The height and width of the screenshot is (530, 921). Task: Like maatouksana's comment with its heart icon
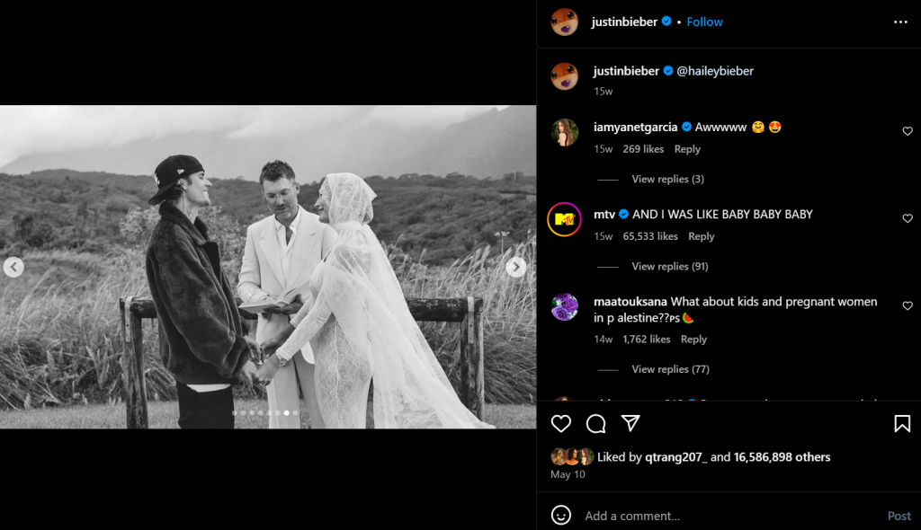907,305
